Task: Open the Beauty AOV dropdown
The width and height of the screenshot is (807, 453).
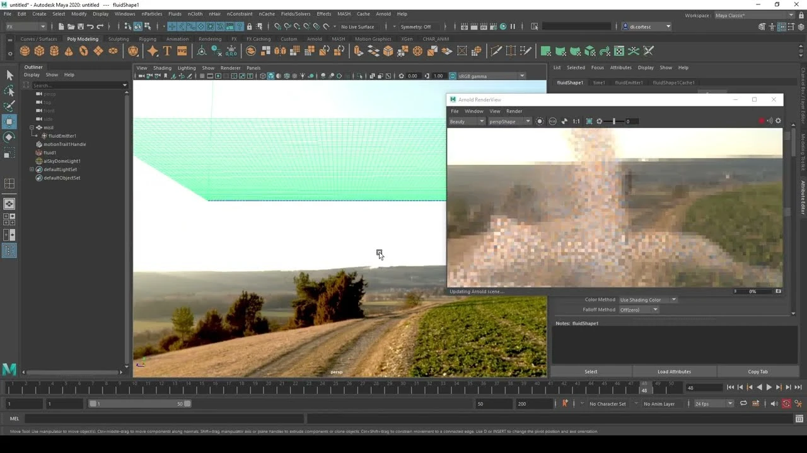Action: click(467, 121)
